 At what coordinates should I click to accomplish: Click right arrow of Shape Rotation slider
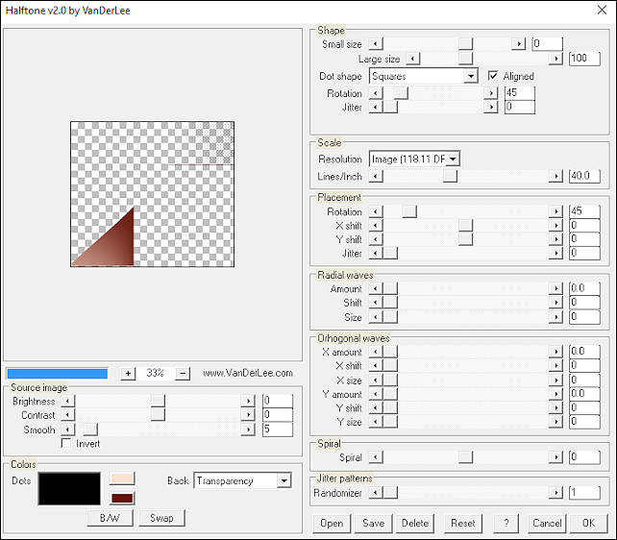[490, 93]
